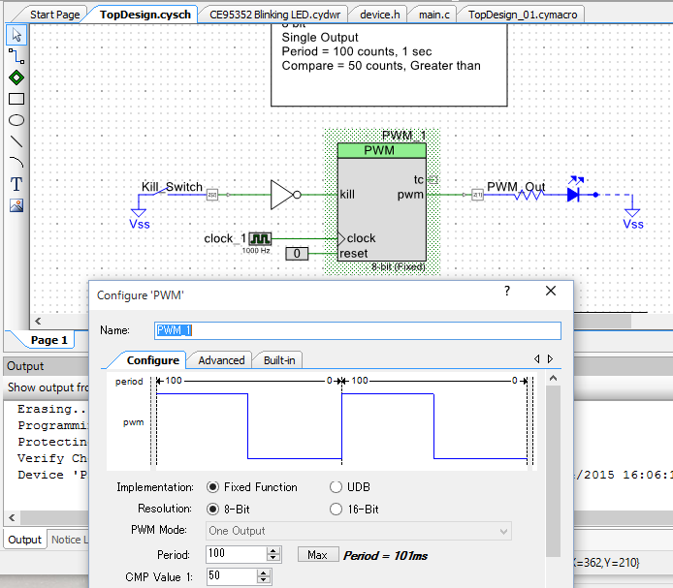Select the rectangle drawing tool

click(16, 99)
